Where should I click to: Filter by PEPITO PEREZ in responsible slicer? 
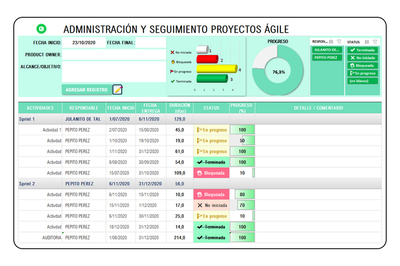point(327,58)
